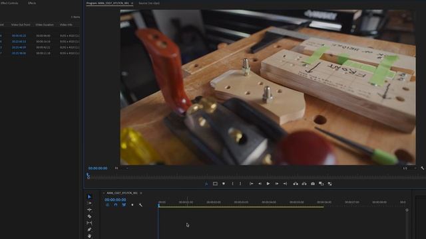Select the A006 sequence tab in timeline

click(122, 193)
